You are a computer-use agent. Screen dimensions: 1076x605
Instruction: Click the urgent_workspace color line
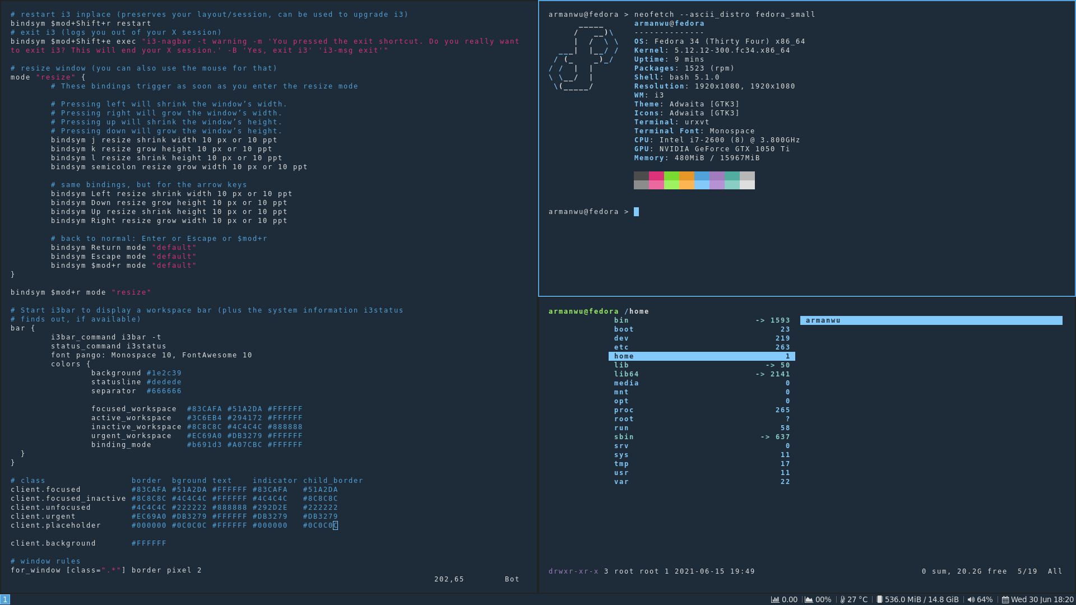click(x=197, y=436)
